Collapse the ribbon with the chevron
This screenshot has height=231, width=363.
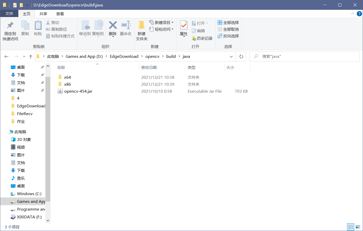point(352,14)
